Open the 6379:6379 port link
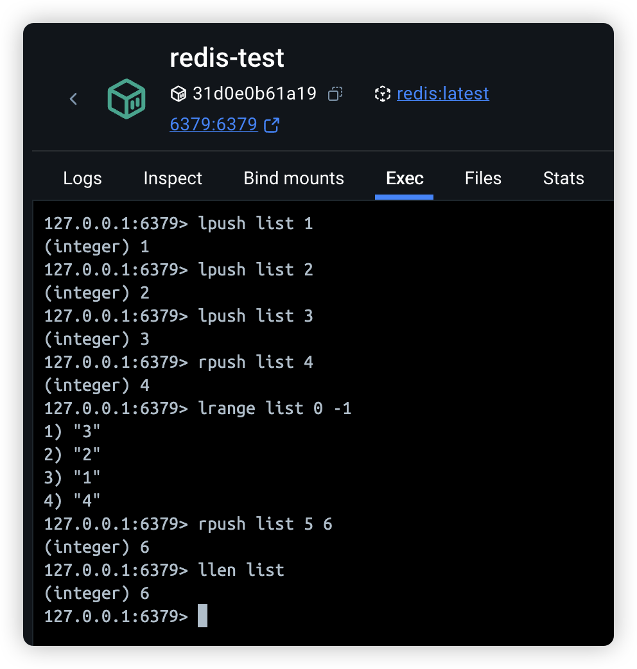The height and width of the screenshot is (669, 637). (213, 124)
